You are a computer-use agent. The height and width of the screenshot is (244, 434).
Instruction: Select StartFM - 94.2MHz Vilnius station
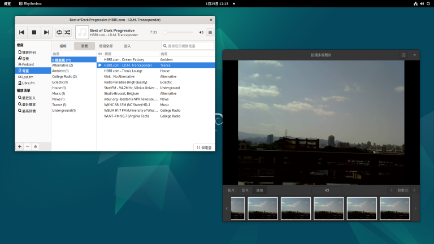pos(156,88)
